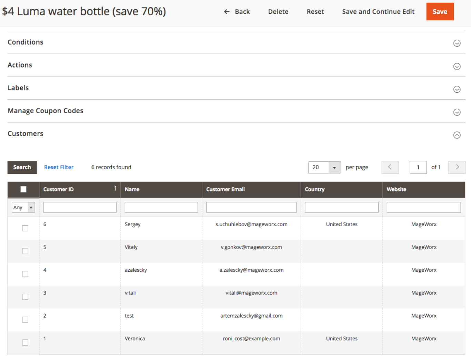Click the orange Save button
Image resolution: width=471 pixels, height=358 pixels.
[440, 12]
